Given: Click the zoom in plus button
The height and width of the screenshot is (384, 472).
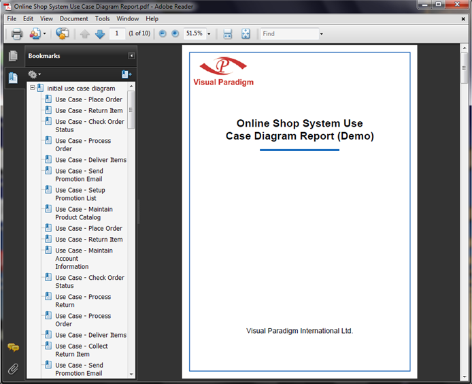Looking at the screenshot, I should 175,33.
